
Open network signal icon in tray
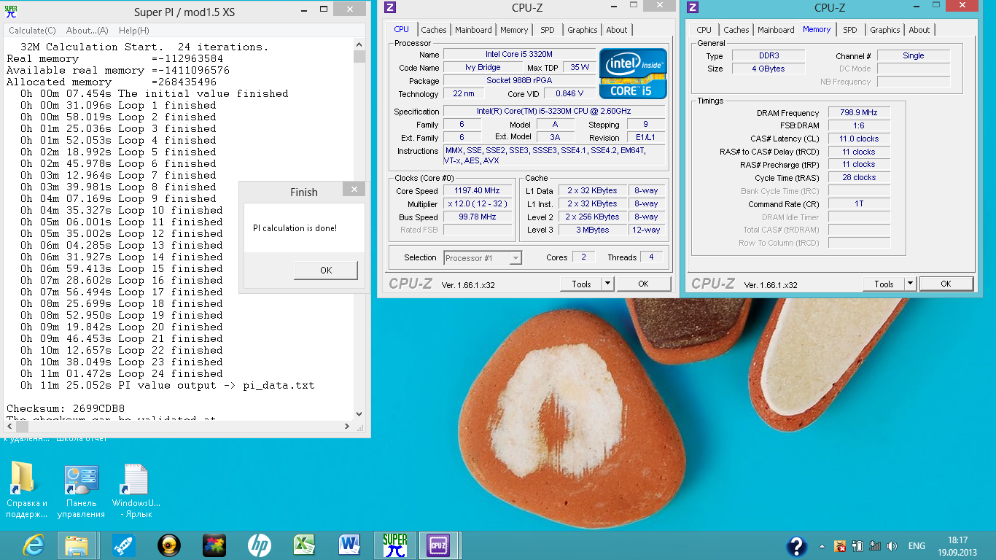click(876, 546)
